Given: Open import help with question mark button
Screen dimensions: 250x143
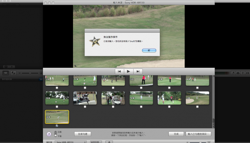Looking at the screenshot, I should pyautogui.click(x=49, y=134).
